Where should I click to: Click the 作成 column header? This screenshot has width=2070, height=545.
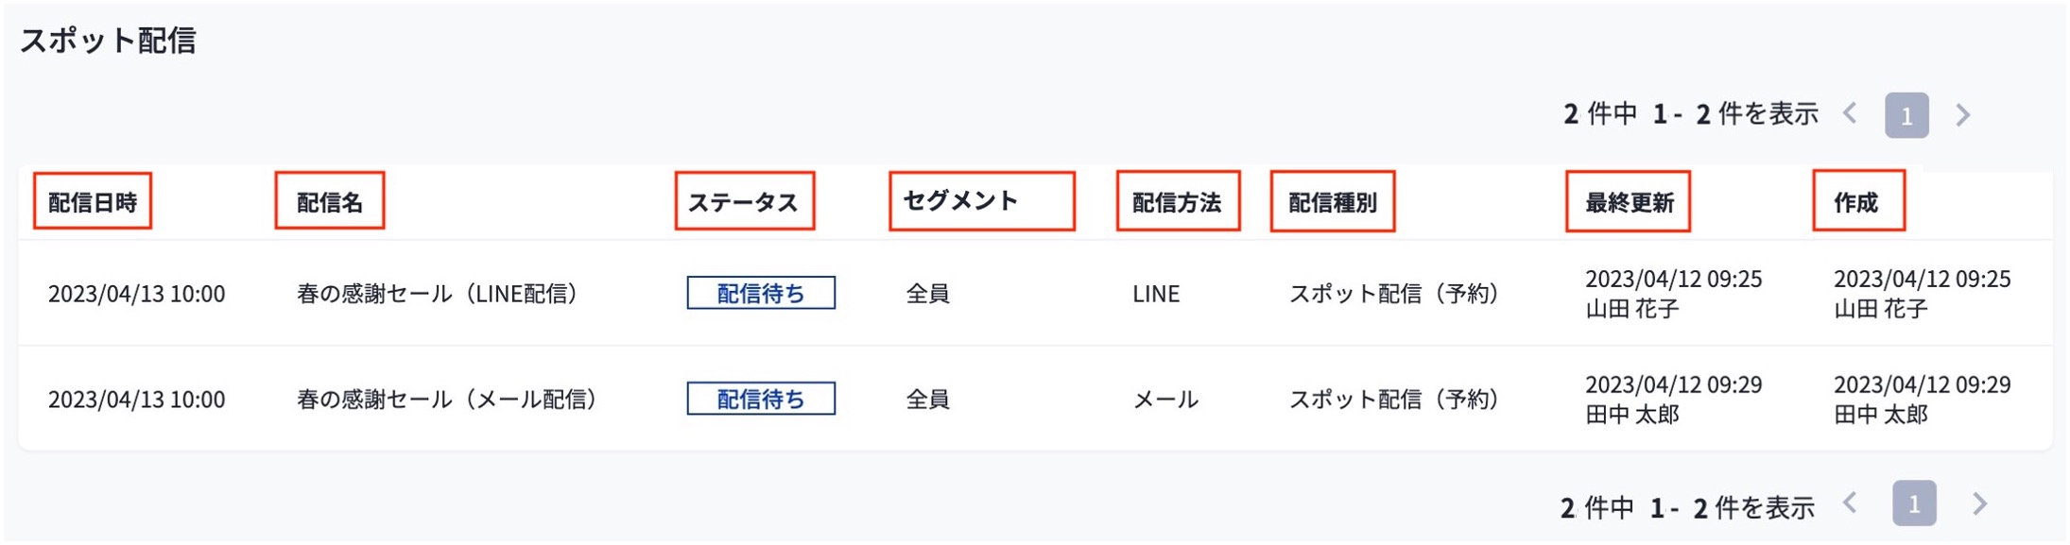1856,201
